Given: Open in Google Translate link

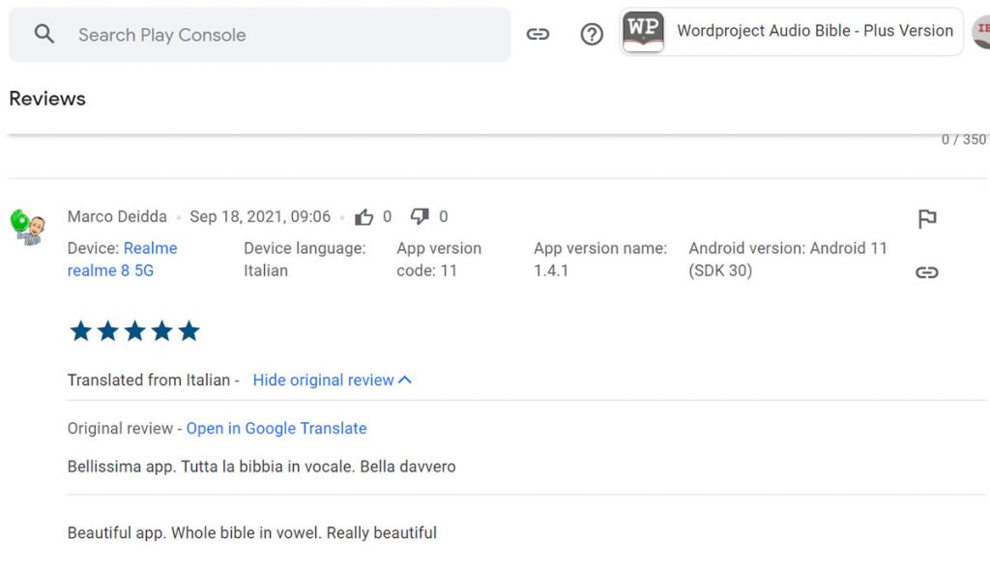Looking at the screenshot, I should [x=277, y=429].
